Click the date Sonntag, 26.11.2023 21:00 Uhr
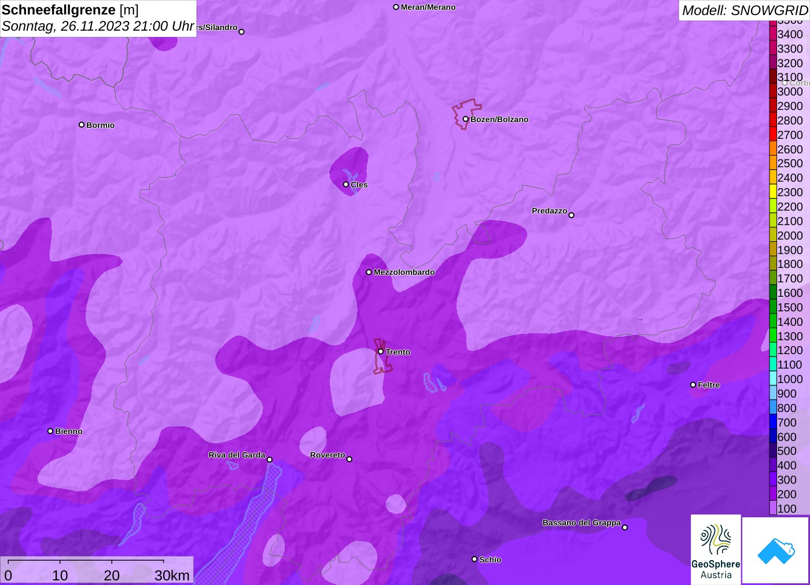 point(98,26)
